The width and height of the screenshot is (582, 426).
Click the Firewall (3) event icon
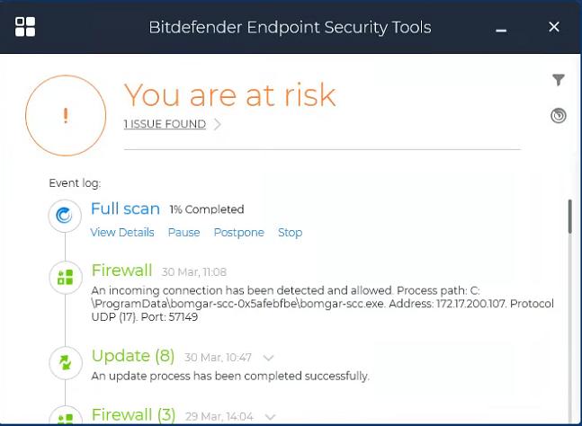(x=65, y=416)
